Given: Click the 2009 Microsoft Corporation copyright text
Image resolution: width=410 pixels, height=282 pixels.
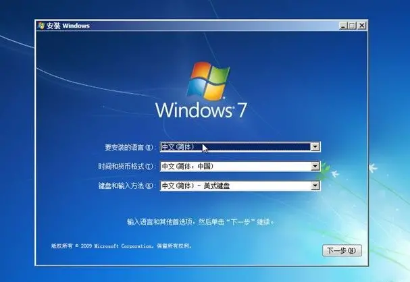Looking at the screenshot, I should point(122,246).
